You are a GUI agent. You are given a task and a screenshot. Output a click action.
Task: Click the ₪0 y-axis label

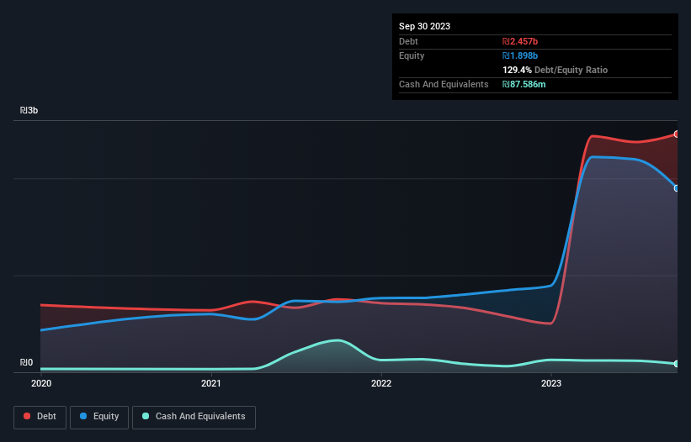point(26,362)
